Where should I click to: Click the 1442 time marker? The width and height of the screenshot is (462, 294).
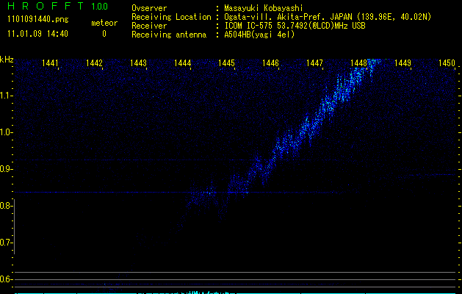pyautogui.click(x=94, y=62)
